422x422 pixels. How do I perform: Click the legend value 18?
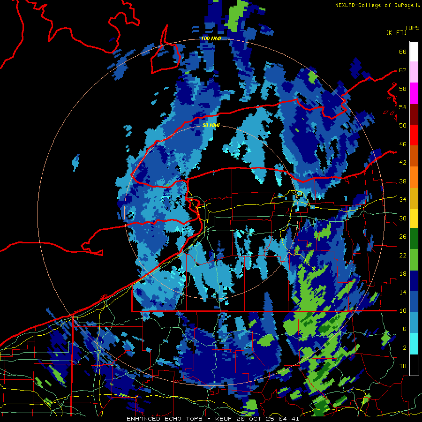pos(403,274)
